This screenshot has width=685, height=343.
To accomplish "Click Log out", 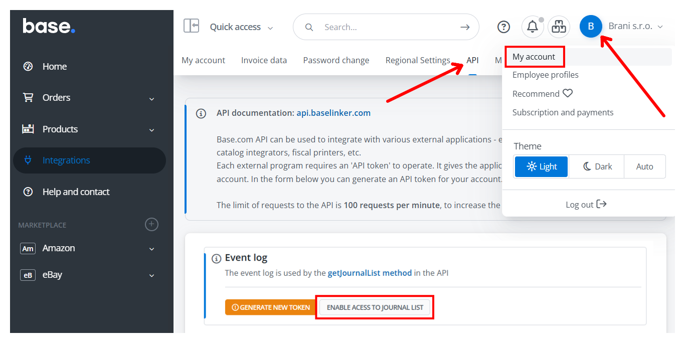I will pos(586,205).
